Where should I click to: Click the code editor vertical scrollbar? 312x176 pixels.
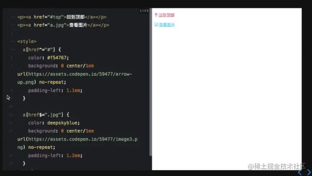[150, 82]
